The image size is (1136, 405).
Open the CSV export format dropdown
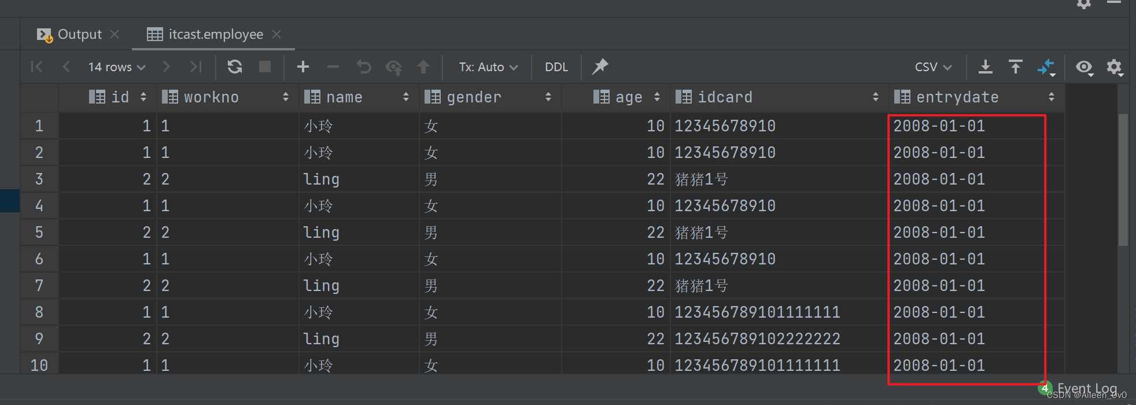click(933, 67)
